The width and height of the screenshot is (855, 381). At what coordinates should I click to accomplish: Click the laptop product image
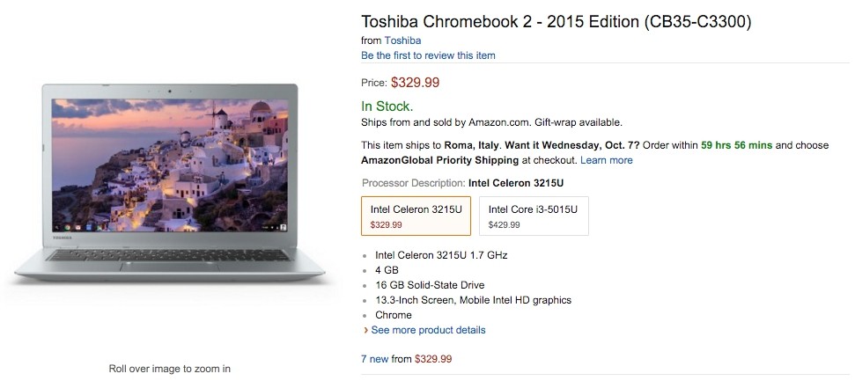click(170, 185)
